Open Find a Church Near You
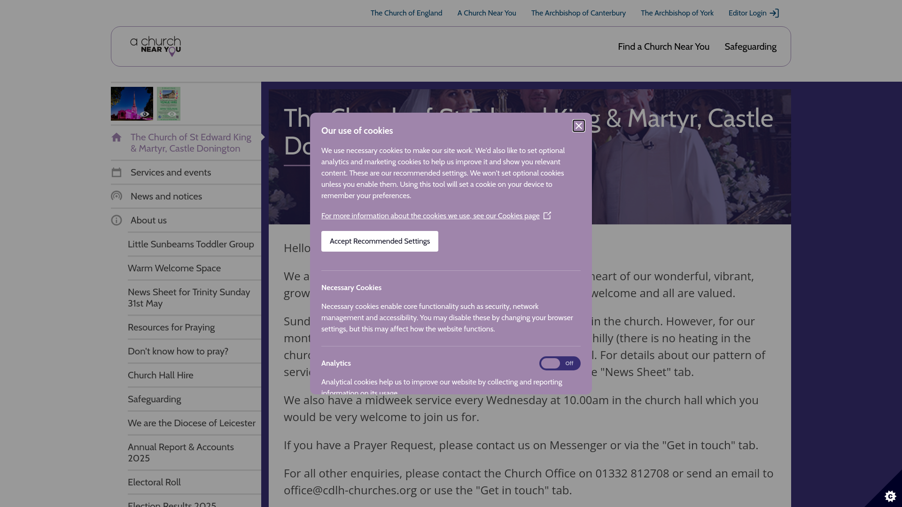 click(x=663, y=46)
